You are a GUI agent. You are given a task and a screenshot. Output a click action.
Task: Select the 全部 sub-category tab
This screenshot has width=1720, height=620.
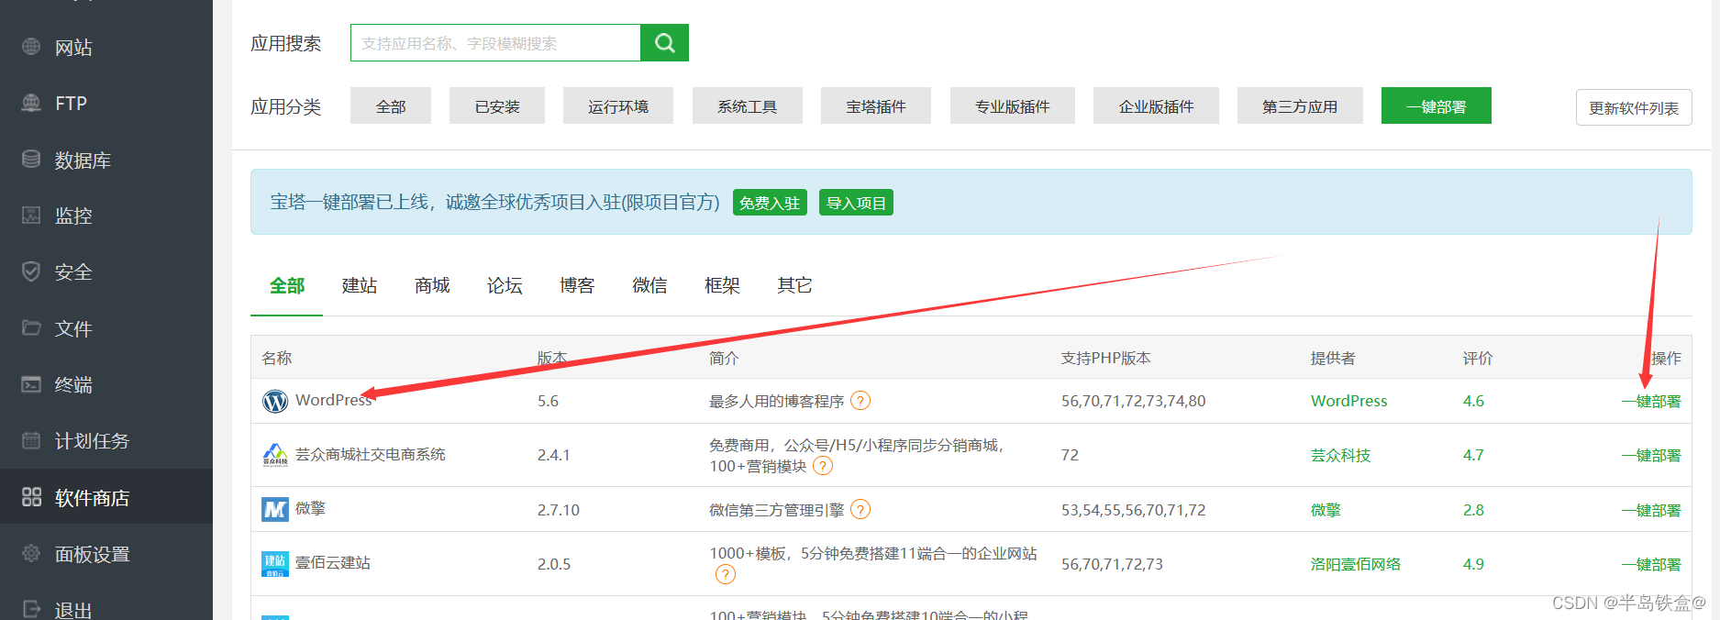click(286, 285)
